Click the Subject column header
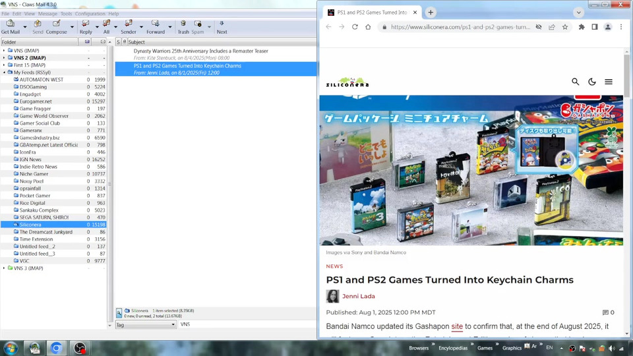633x356 pixels. (x=222, y=42)
